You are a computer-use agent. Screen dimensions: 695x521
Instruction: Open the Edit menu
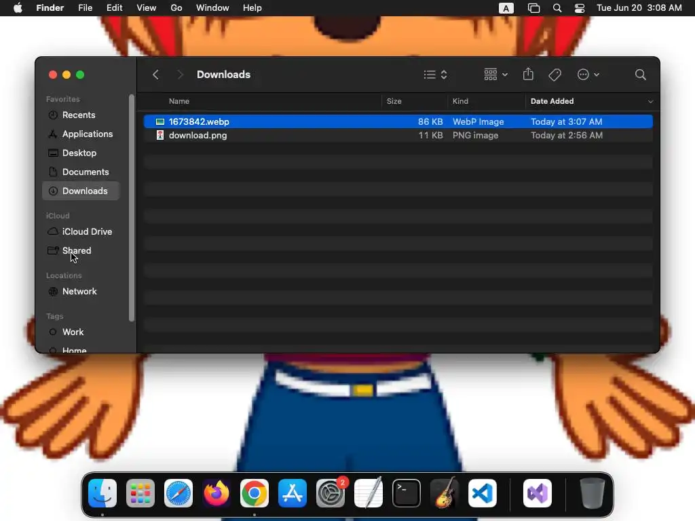coord(114,8)
